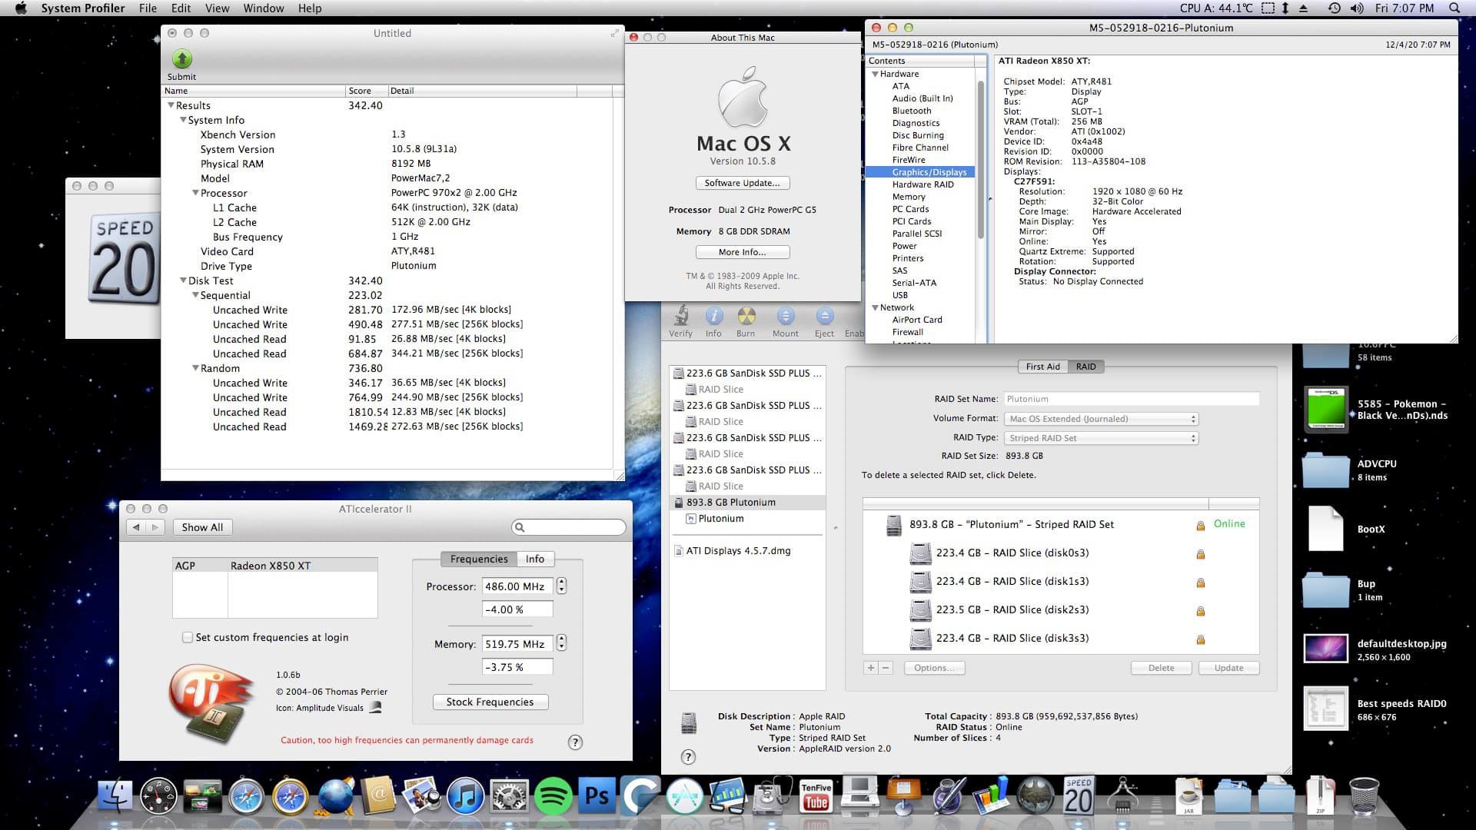Click the Options button in RAID pane
The width and height of the screenshot is (1476, 830).
(934, 668)
